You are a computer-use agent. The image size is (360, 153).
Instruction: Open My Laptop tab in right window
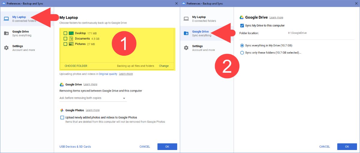pos(207,19)
